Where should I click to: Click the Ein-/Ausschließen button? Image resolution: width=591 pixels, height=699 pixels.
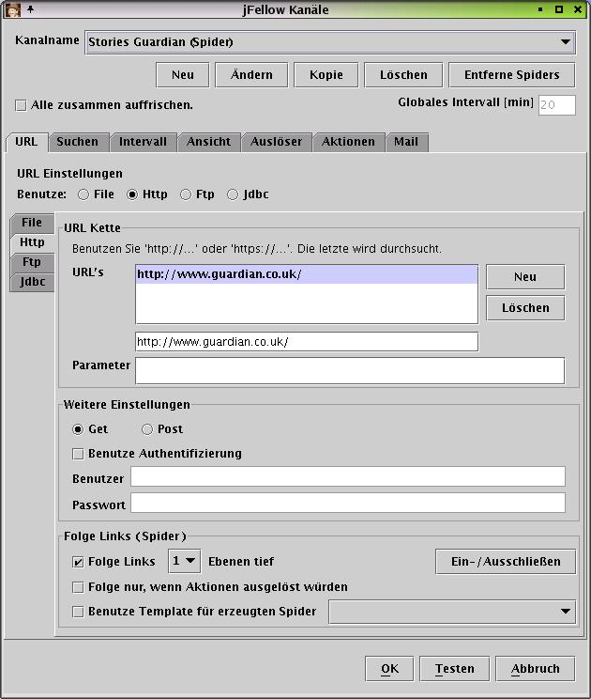point(506,561)
